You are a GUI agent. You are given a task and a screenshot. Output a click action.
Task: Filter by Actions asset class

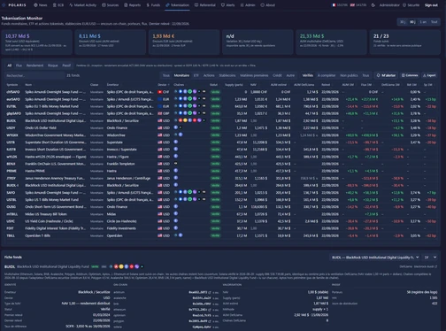click(209, 75)
